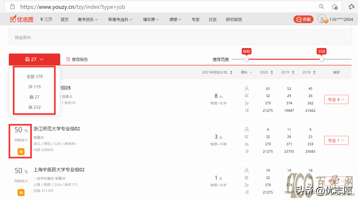Open the 稳 27 dropdown
This screenshot has height=201, width=358.
[x=34, y=59]
